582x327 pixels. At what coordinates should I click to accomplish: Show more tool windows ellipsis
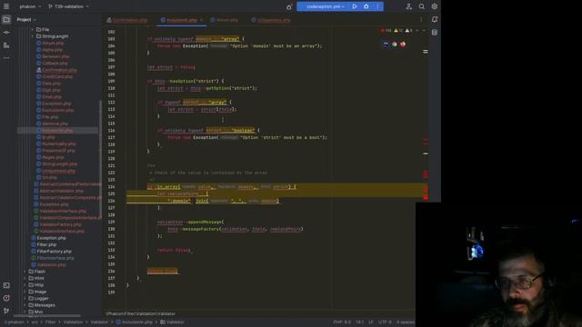click(6, 58)
